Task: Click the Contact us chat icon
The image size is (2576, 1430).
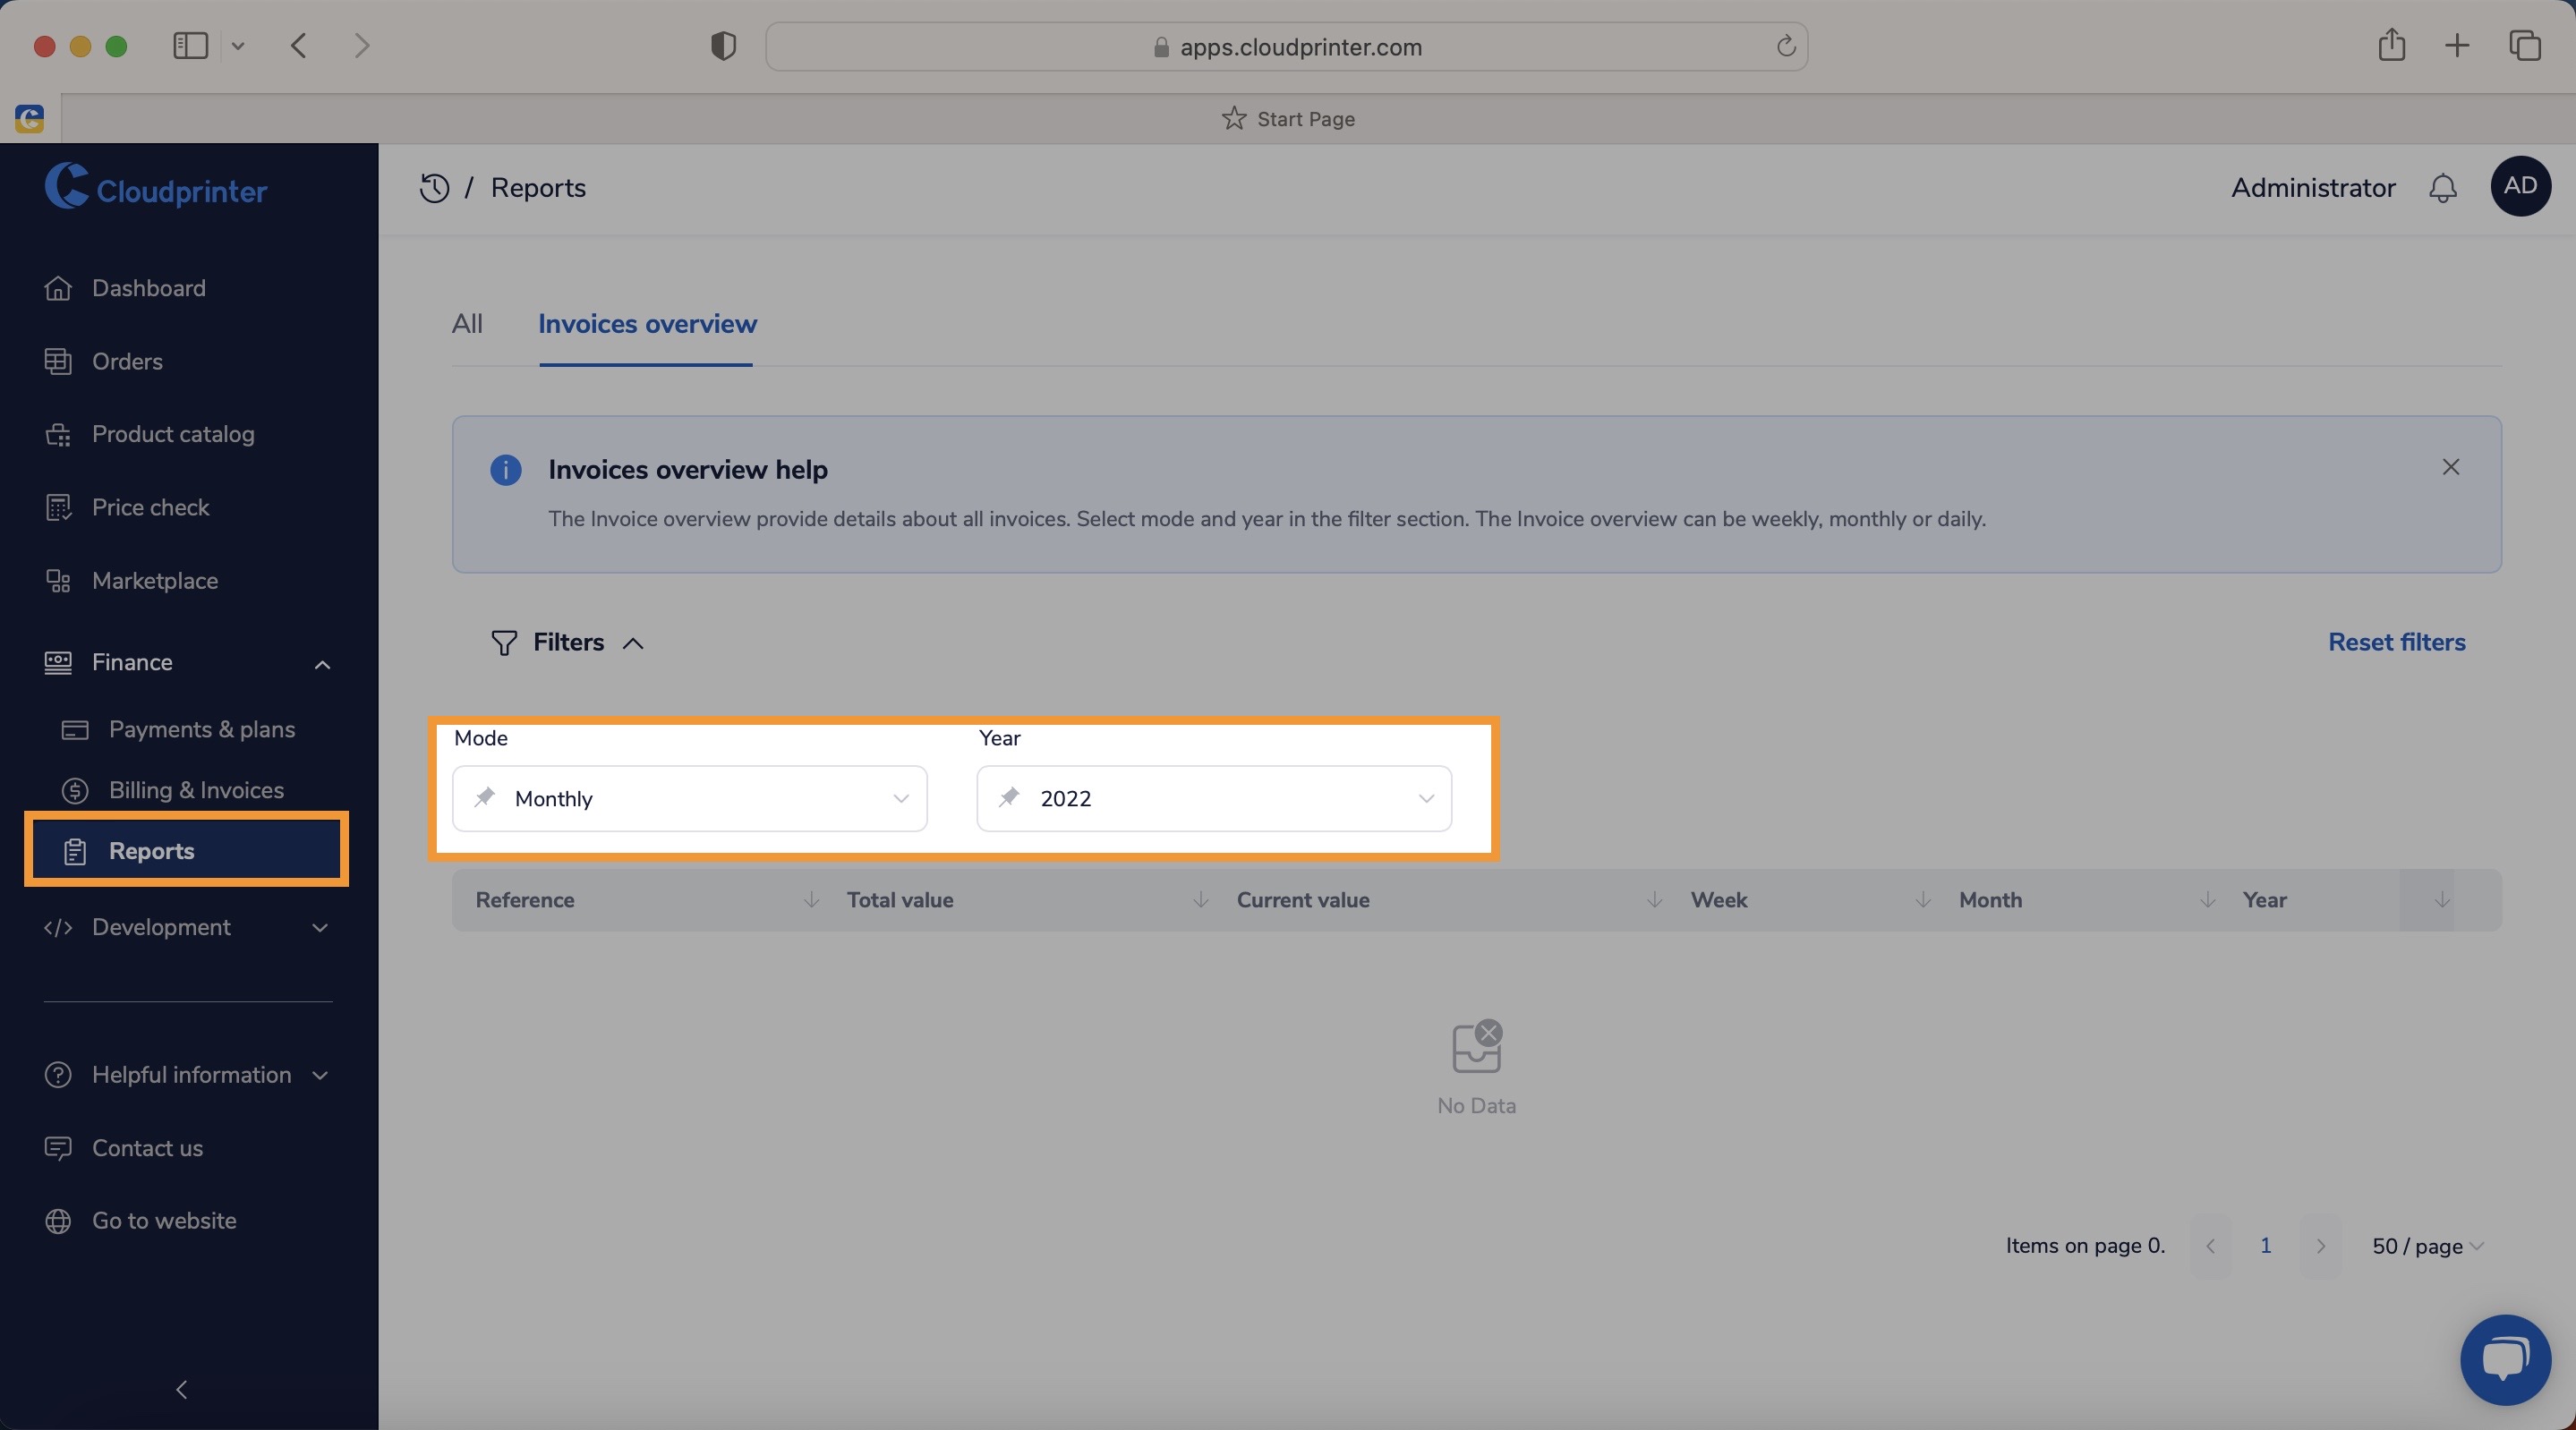Action: tap(58, 1147)
